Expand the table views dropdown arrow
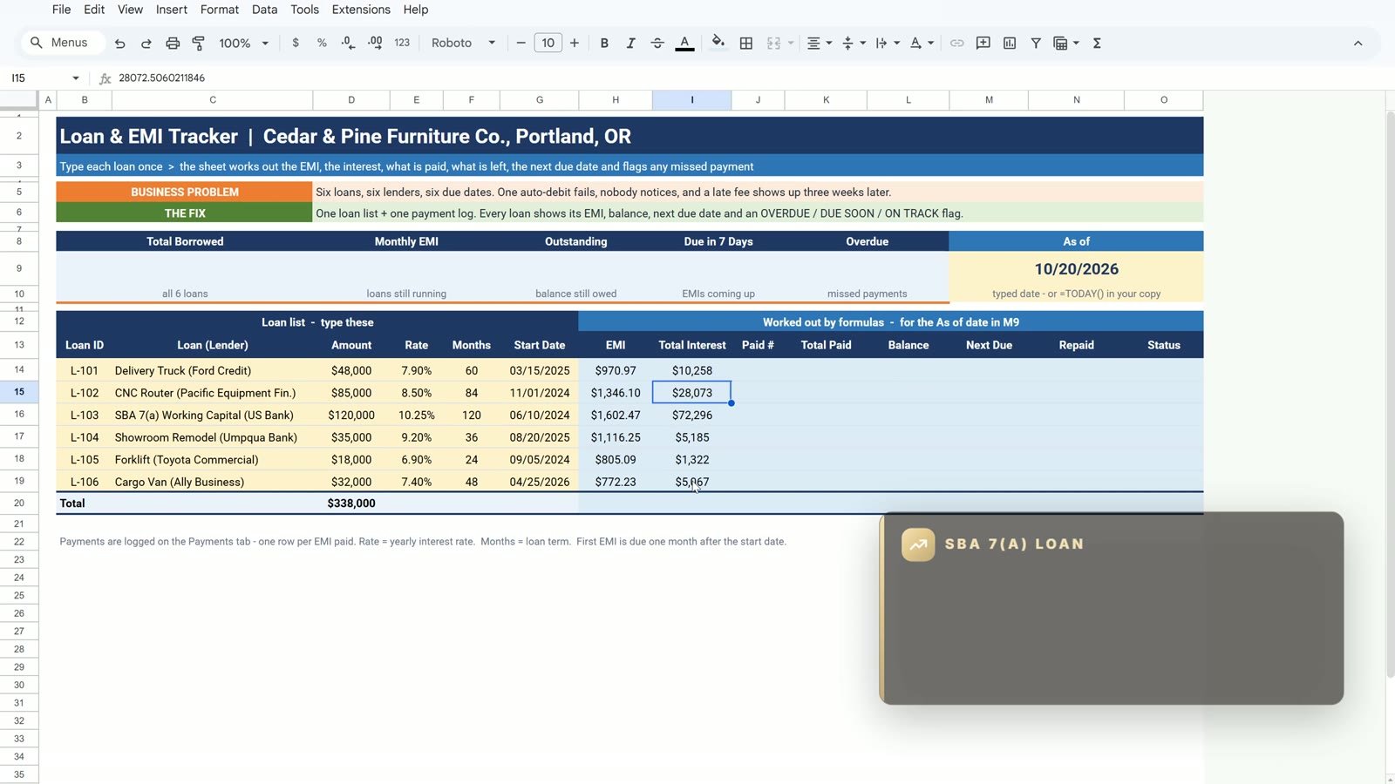The width and height of the screenshot is (1395, 784). pos(1076,43)
